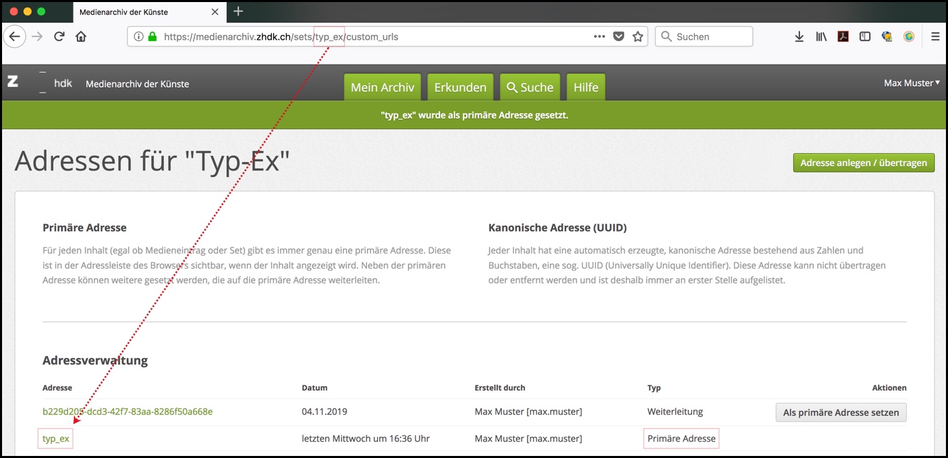Open the typ_ex address link
The width and height of the screenshot is (948, 458).
pyautogui.click(x=56, y=439)
